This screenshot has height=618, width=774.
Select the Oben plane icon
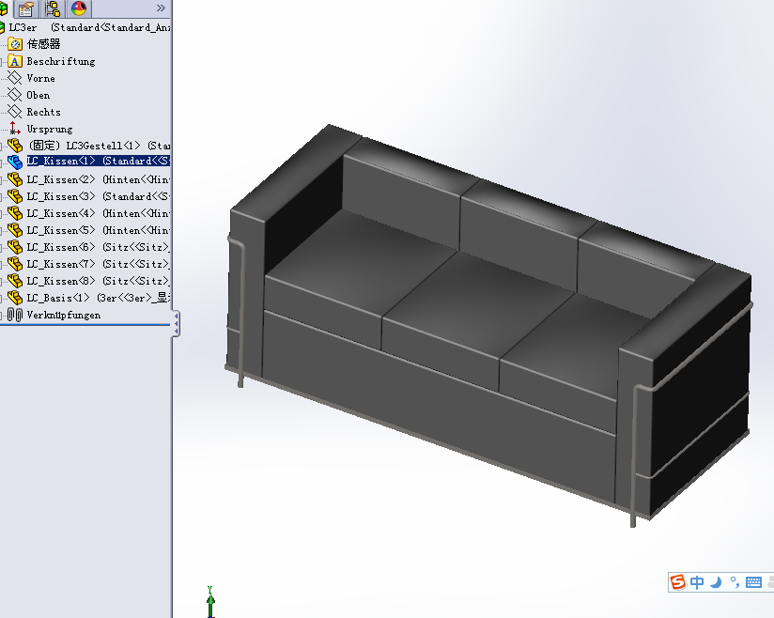pos(15,95)
